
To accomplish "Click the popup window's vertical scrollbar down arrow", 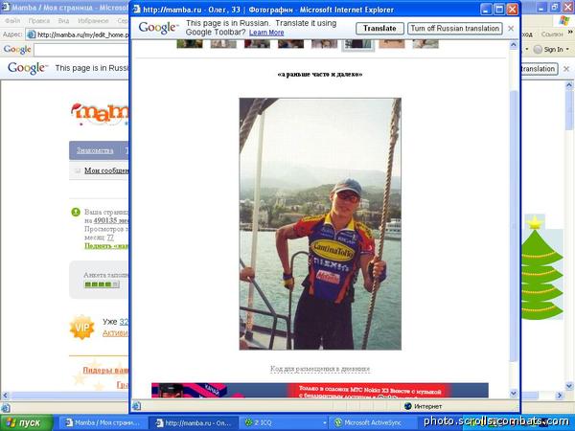I will [514, 394].
